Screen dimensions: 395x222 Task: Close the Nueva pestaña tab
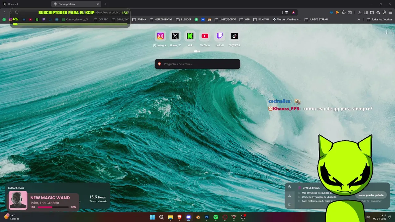coord(98,4)
